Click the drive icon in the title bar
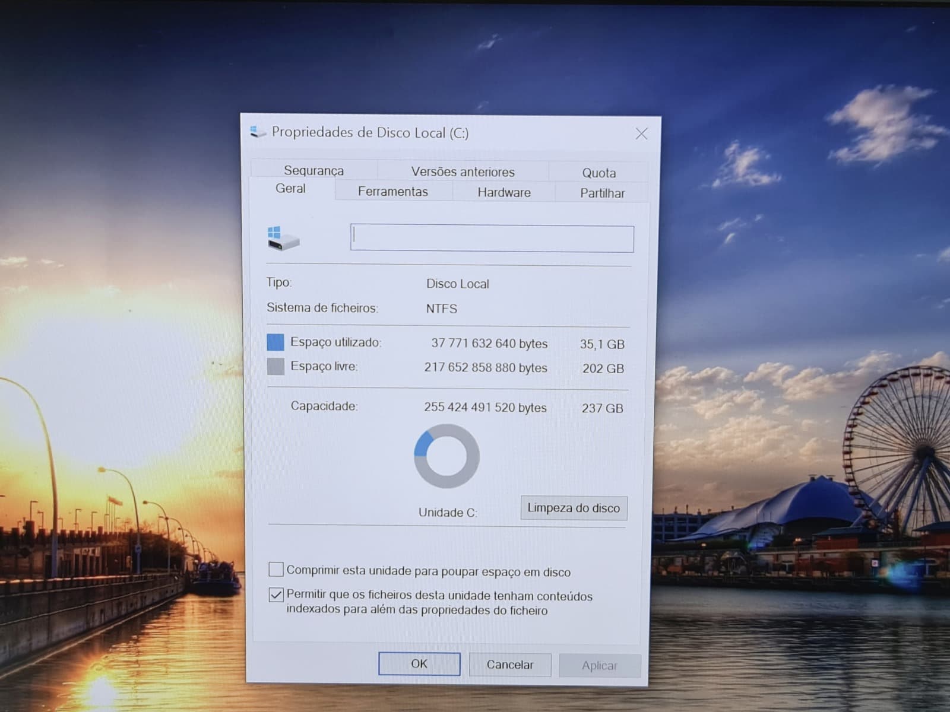950x712 pixels. (x=258, y=131)
